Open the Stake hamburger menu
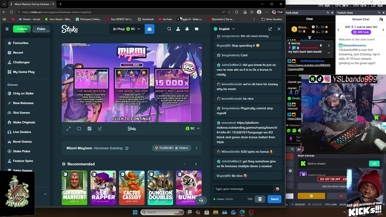386x217 pixels. [x=7, y=29]
